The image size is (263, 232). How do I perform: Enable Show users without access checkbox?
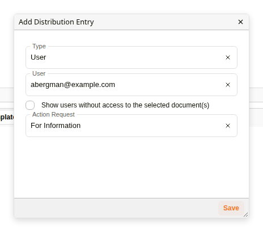[30, 105]
